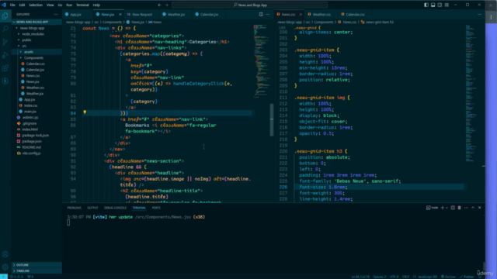Viewport: 497px width, 279px height.
Task: Close the News.css tab
Action: point(301,15)
